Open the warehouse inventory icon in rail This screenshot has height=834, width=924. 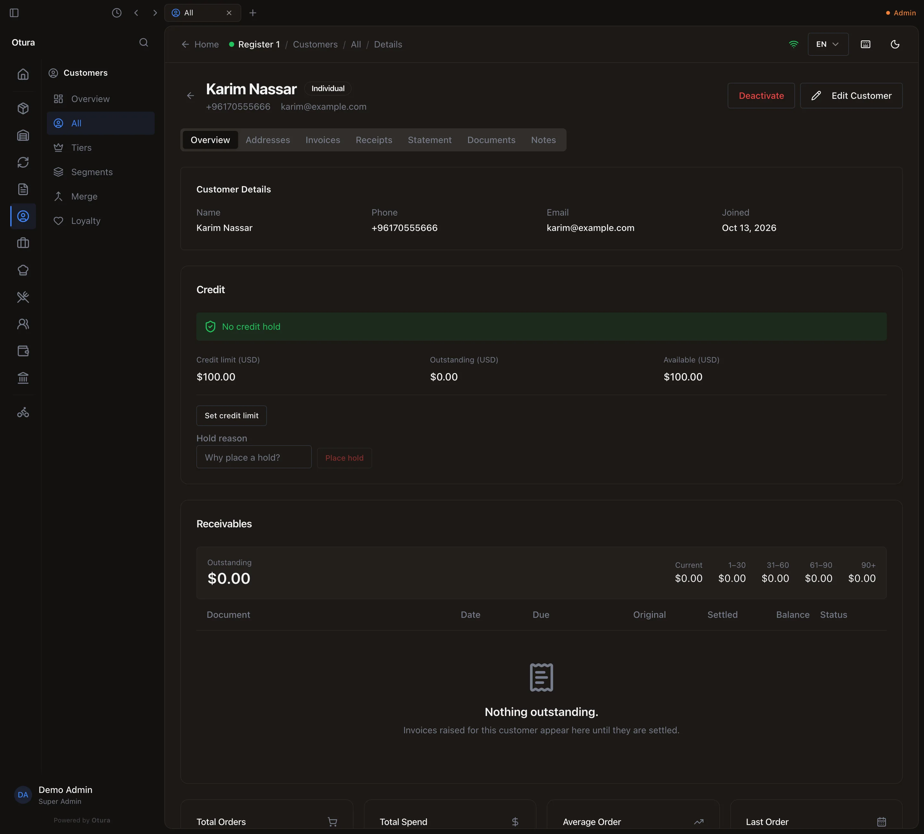(23, 135)
